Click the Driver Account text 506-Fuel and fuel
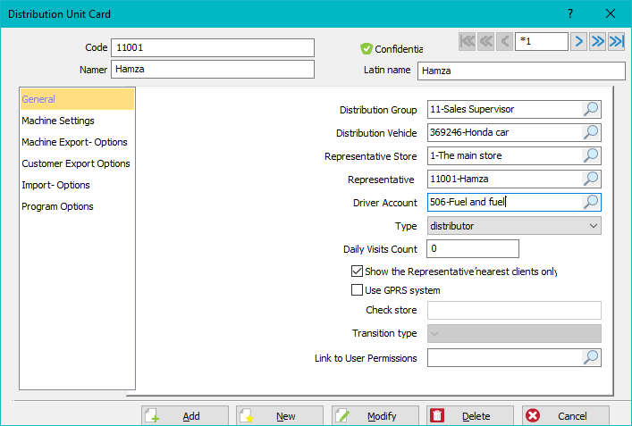632x426 pixels. 468,202
